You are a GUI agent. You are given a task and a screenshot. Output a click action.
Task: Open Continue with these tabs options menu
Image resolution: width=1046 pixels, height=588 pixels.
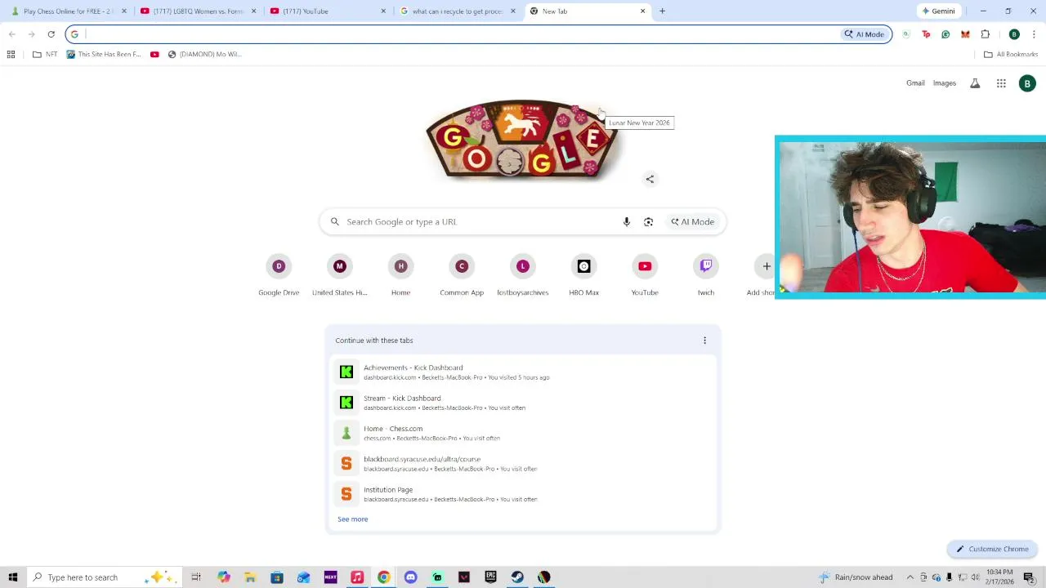(x=704, y=341)
